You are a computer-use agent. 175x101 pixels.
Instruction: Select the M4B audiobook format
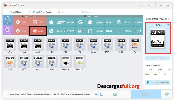coord(52,62)
